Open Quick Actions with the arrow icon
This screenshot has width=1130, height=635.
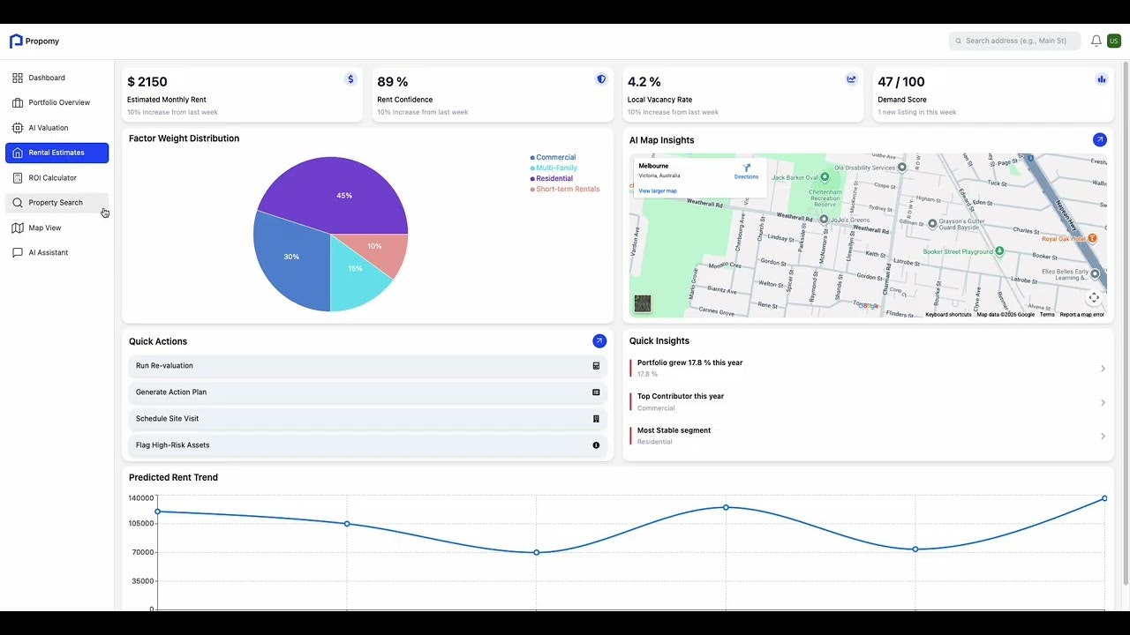599,340
